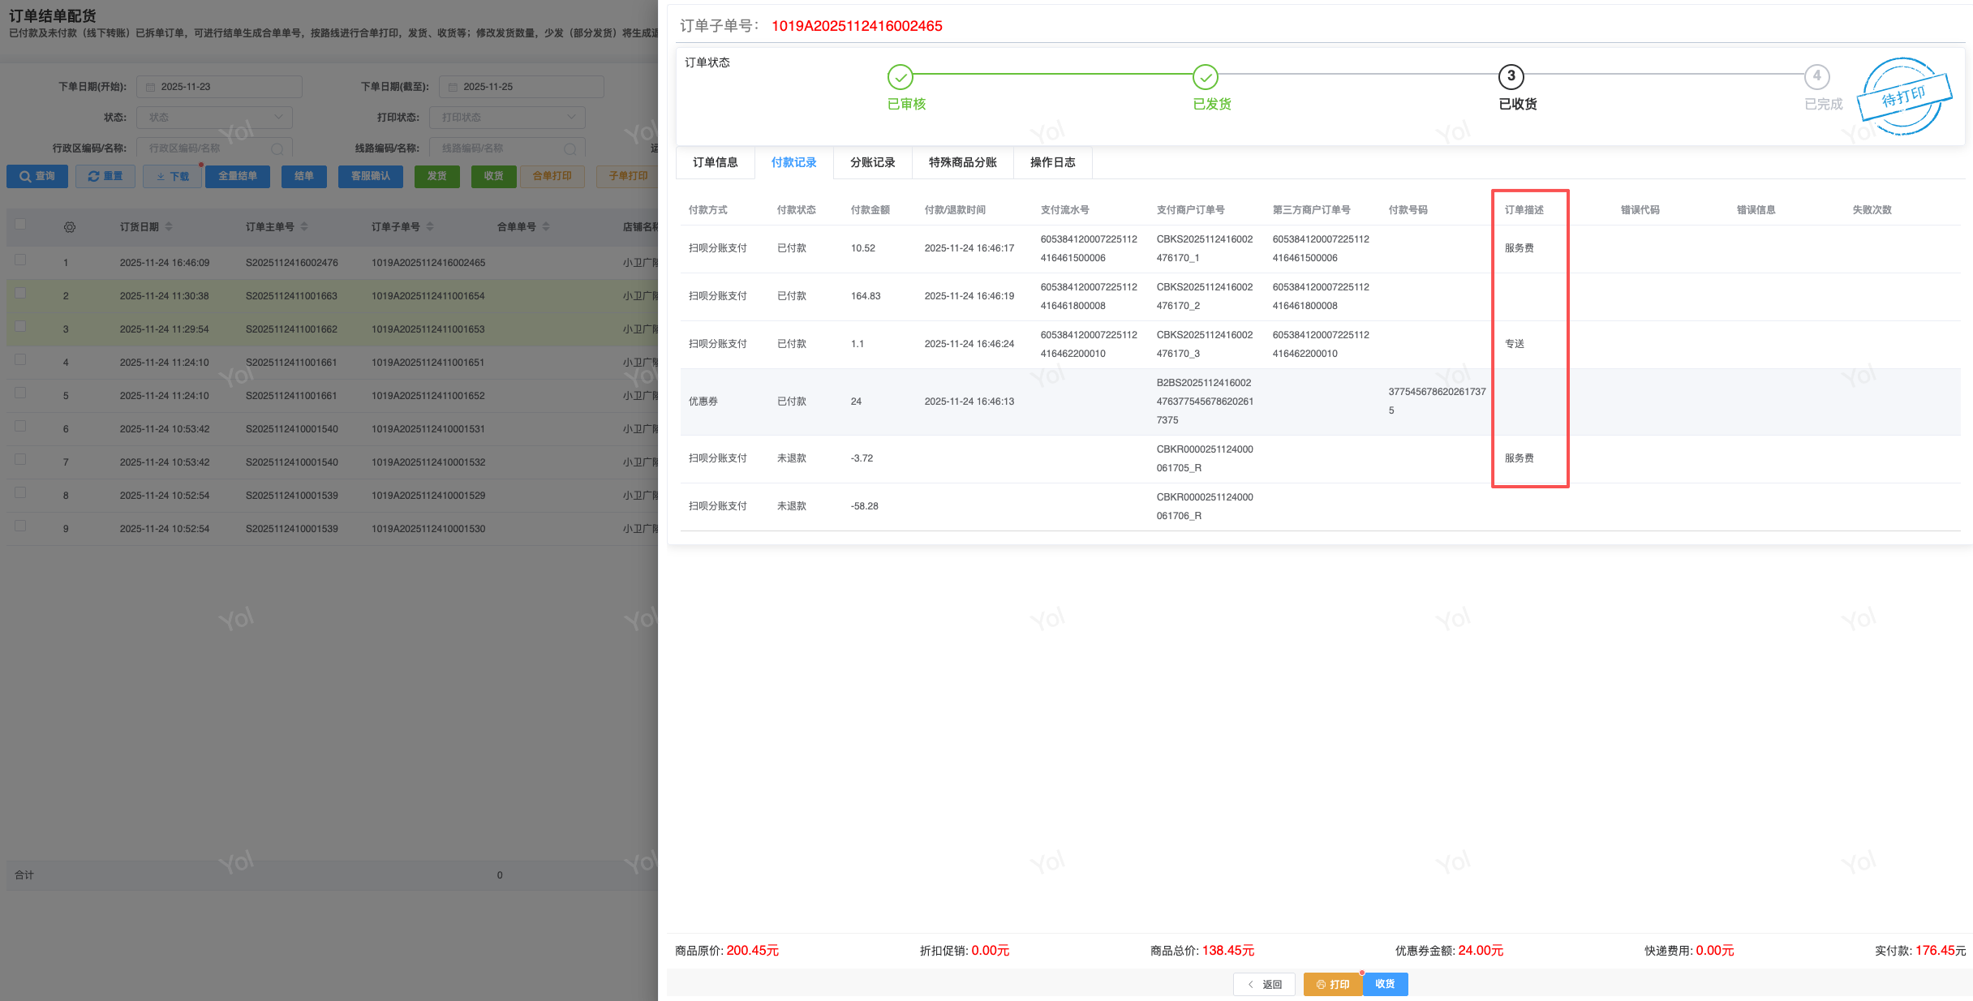1973x1001 pixels.
Task: Switch to the 分账记录 tab
Action: tap(872, 162)
